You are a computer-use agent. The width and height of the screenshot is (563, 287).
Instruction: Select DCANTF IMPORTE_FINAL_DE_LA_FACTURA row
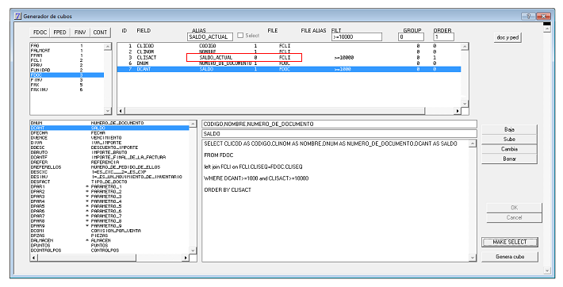point(109,157)
